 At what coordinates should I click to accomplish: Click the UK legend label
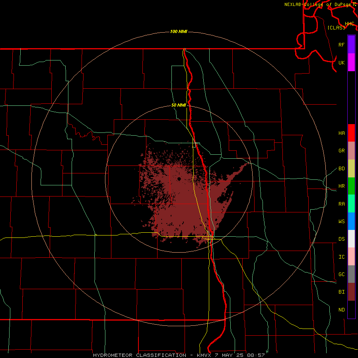click(x=341, y=62)
